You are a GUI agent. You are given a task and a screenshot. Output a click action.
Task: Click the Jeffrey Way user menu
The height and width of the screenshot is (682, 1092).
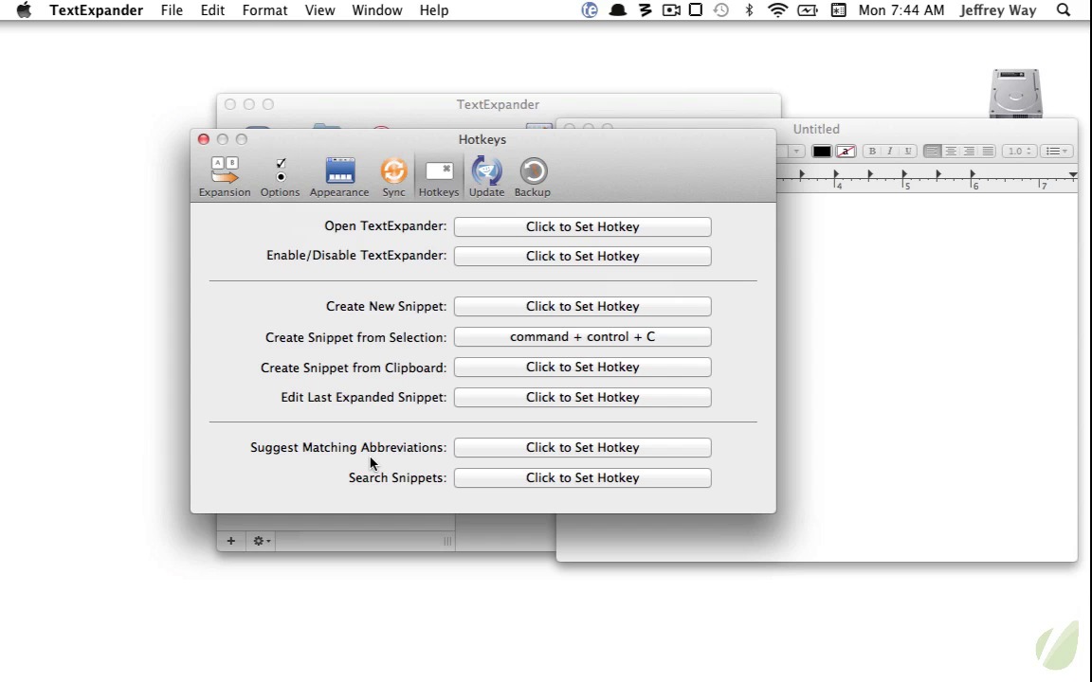998,10
